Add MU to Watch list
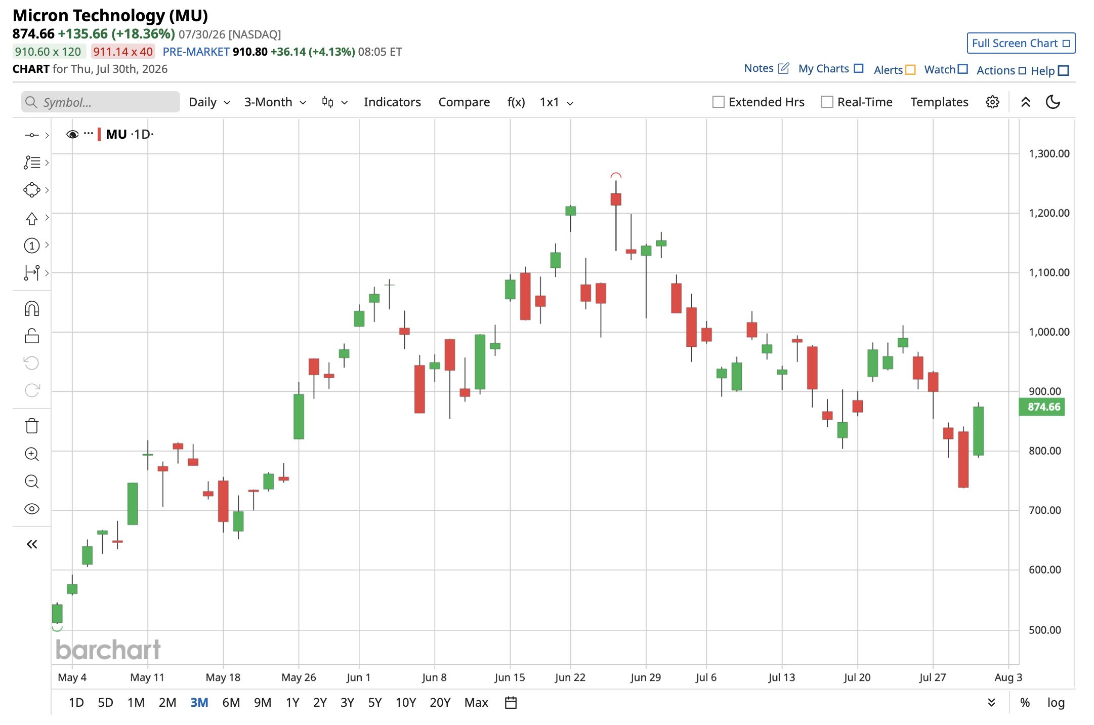 point(946,69)
